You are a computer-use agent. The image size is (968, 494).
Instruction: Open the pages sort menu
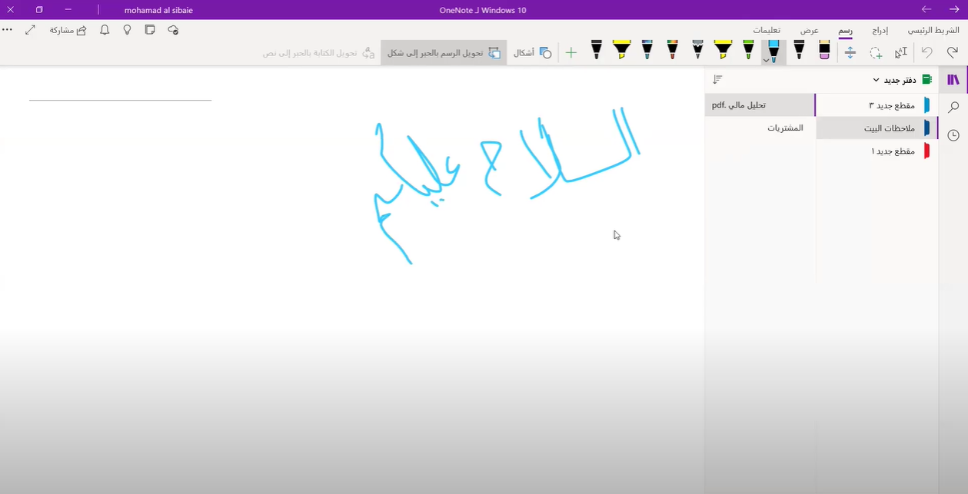[x=717, y=80]
